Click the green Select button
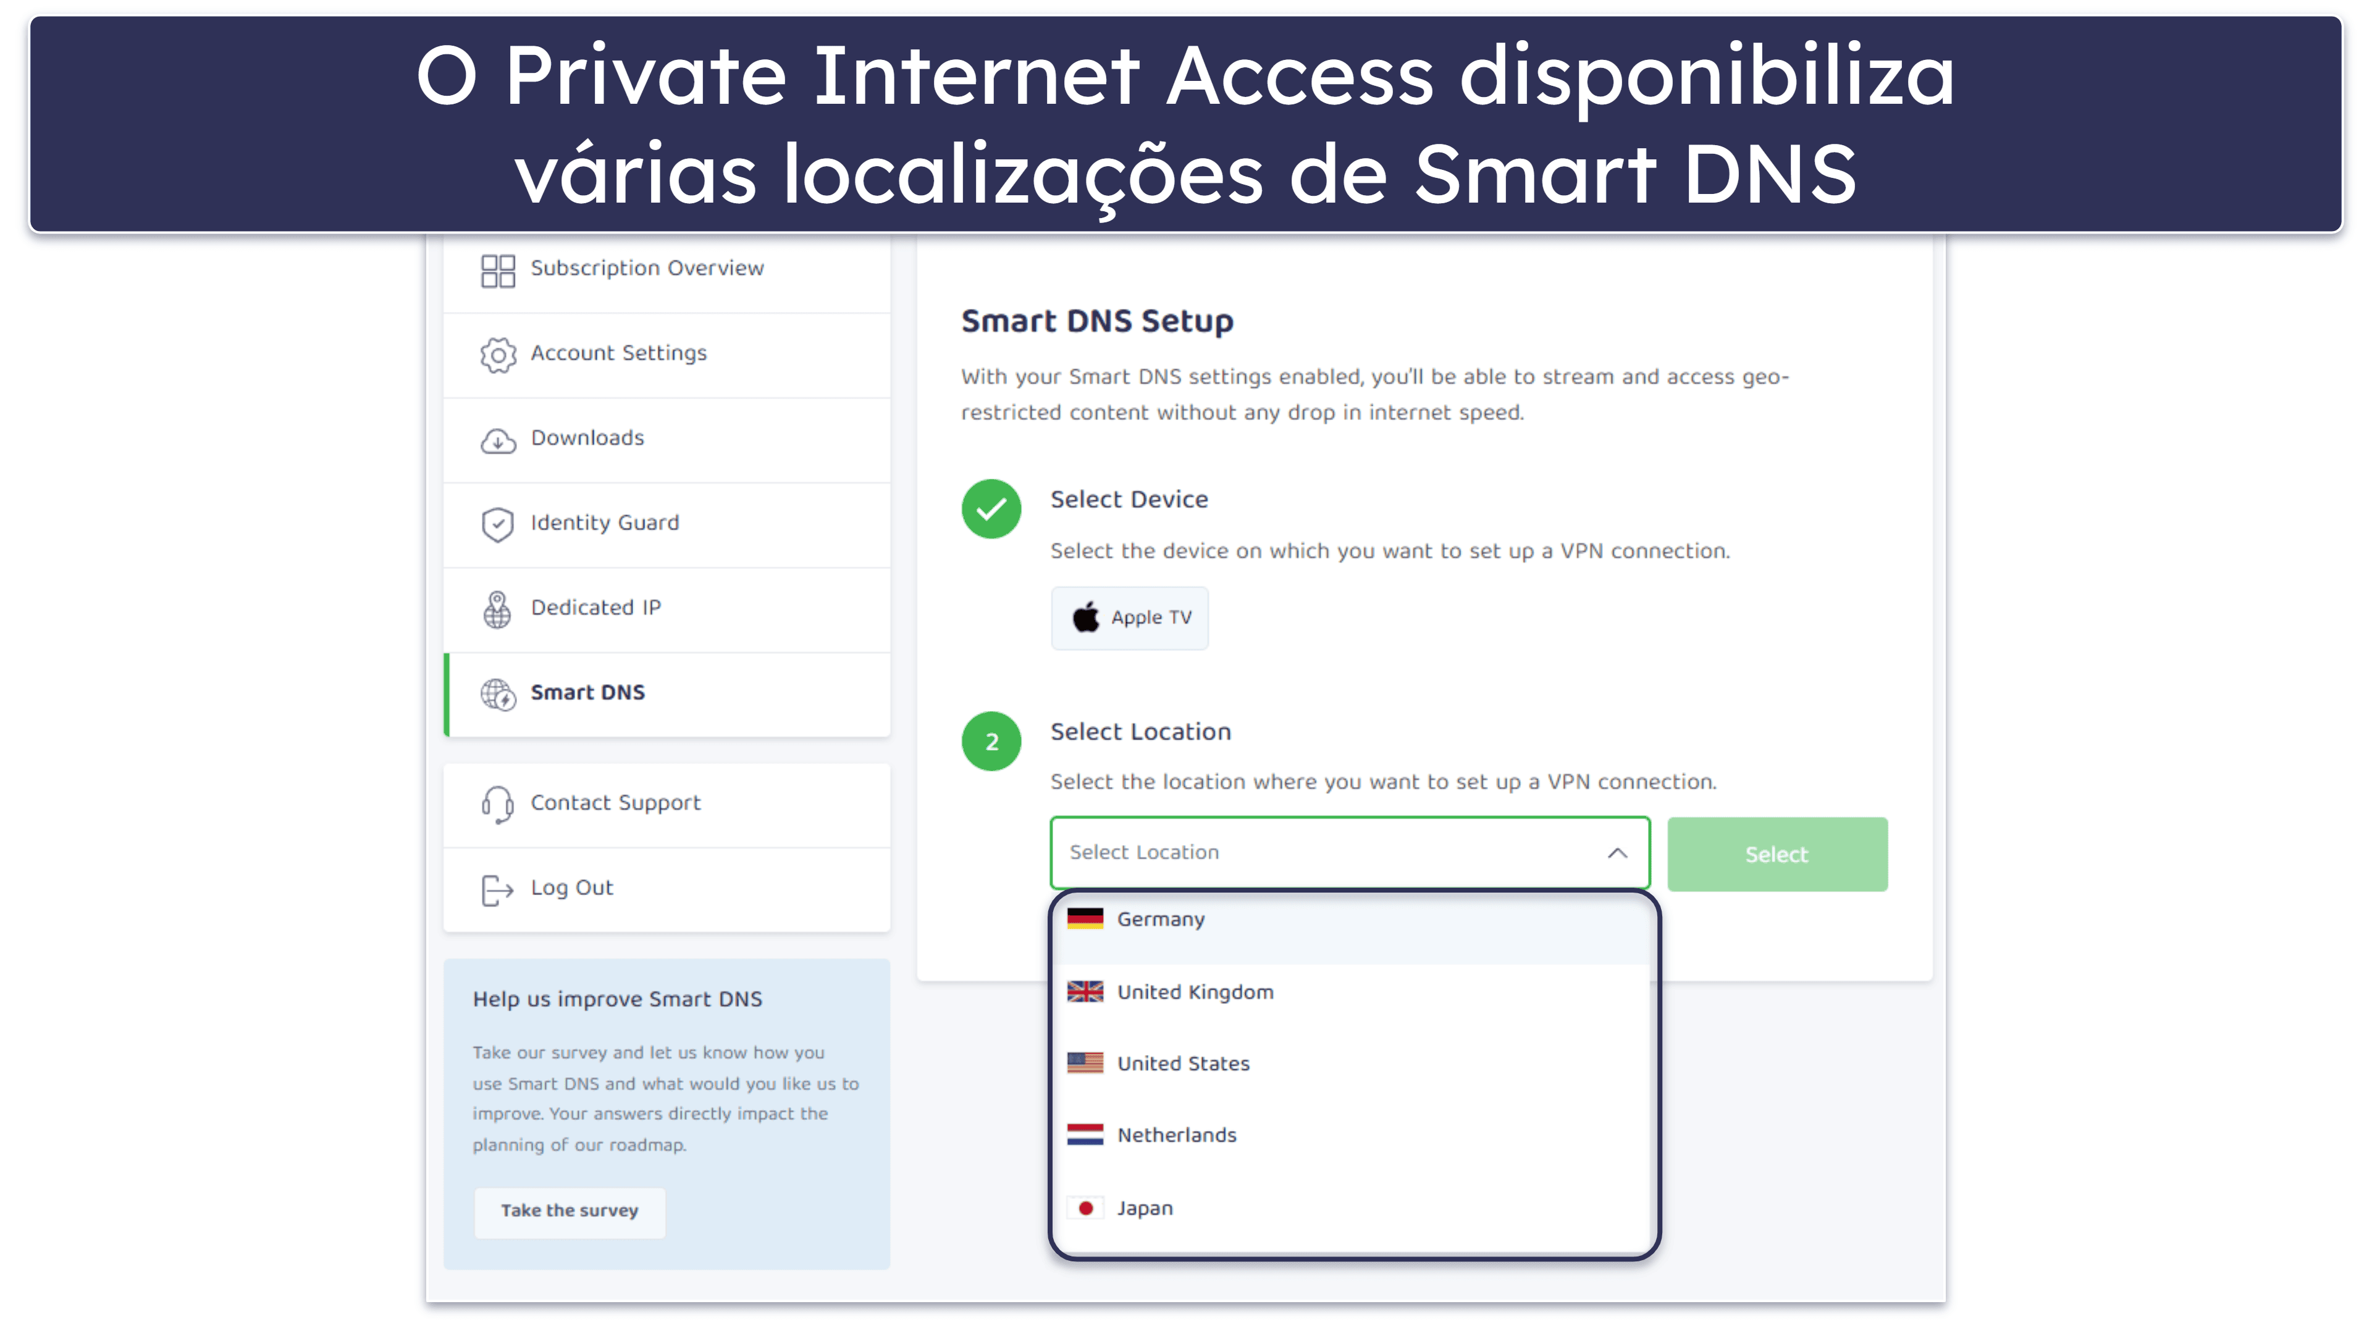2372x1325 pixels. [x=1774, y=852]
